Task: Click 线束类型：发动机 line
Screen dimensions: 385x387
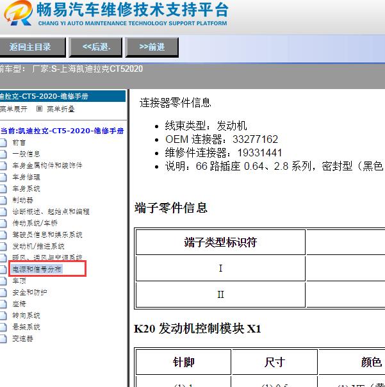Action: 206,126
